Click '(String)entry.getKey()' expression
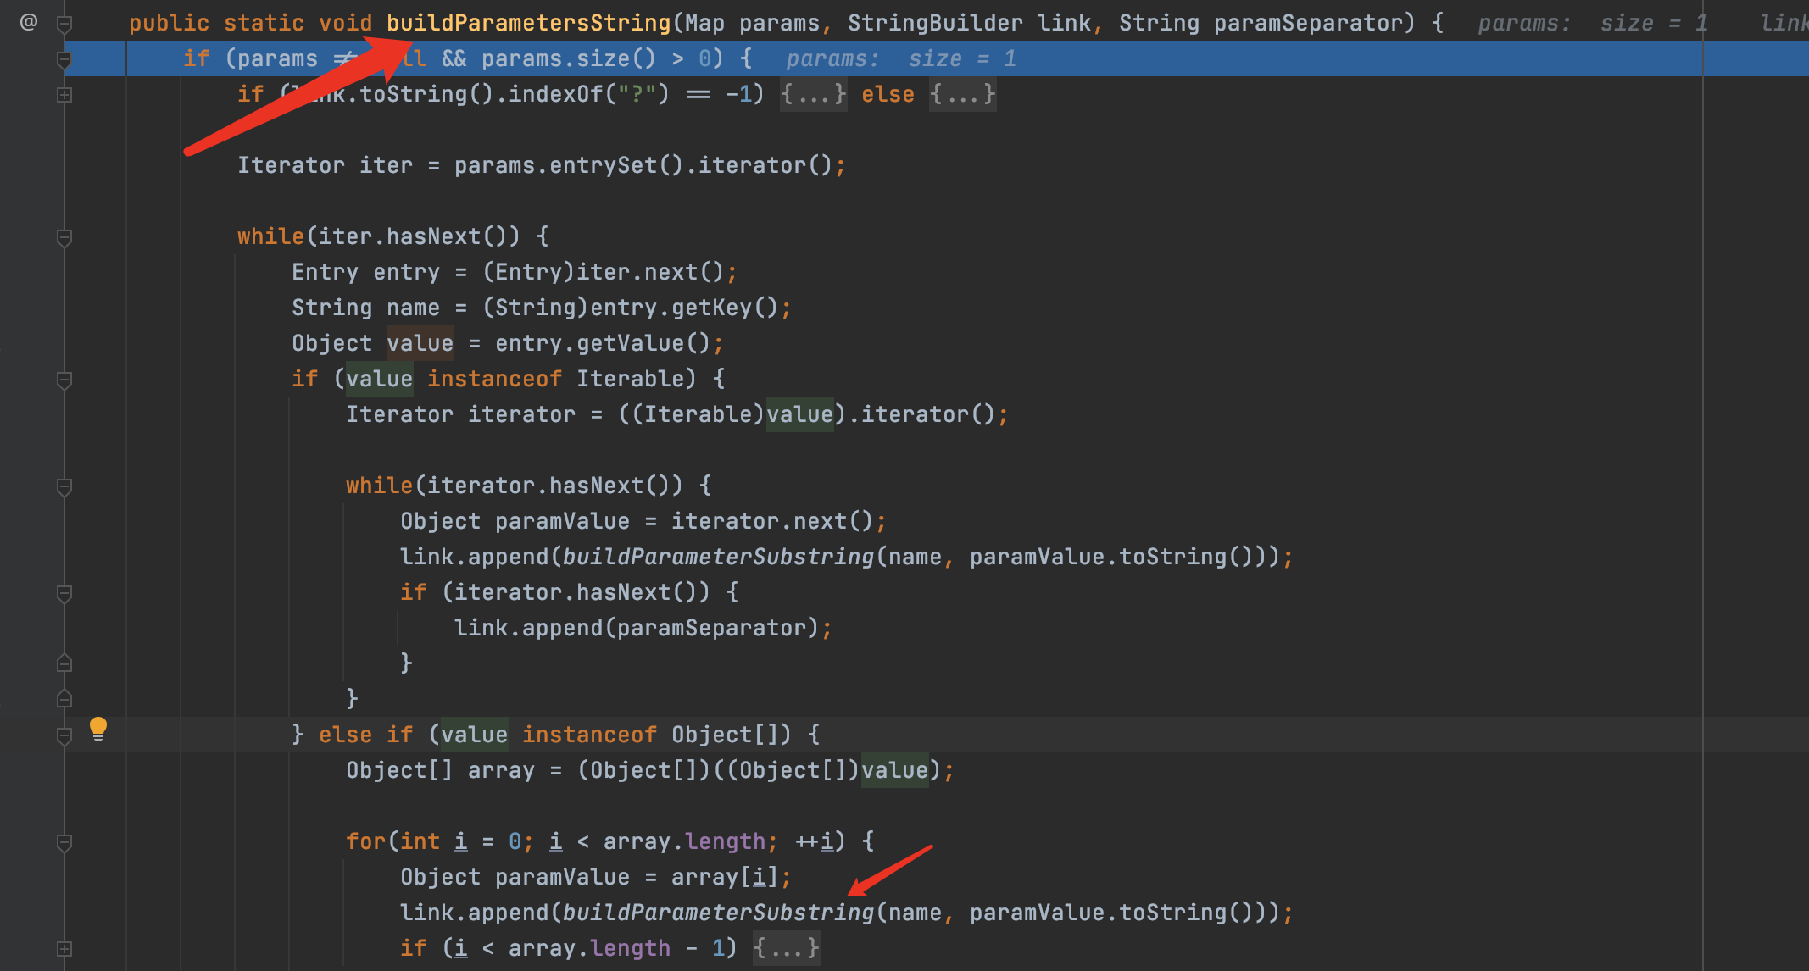This screenshot has width=1809, height=971. click(x=630, y=308)
